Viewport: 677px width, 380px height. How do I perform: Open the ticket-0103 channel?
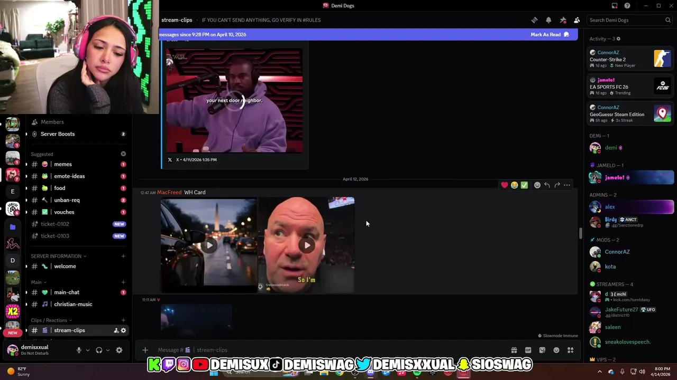pos(78,236)
